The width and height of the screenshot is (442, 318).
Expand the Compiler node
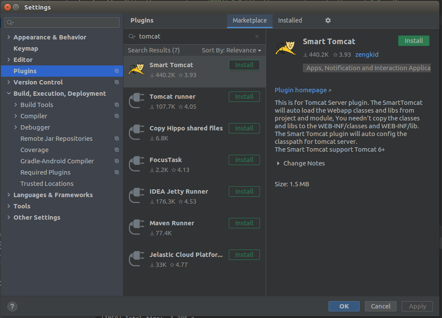tap(16, 116)
